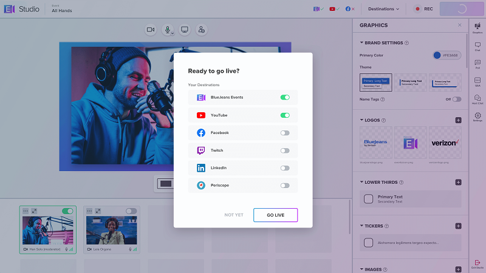Select the second theme thumbnail
The image size is (486, 273).
point(411,83)
